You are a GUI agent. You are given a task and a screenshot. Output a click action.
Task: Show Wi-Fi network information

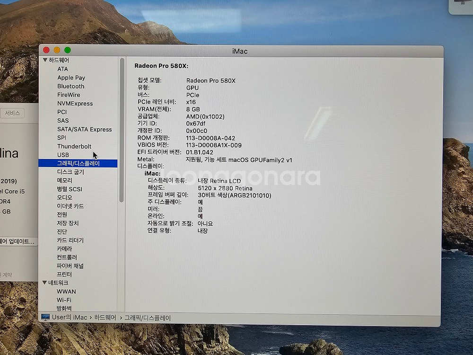coord(64,300)
